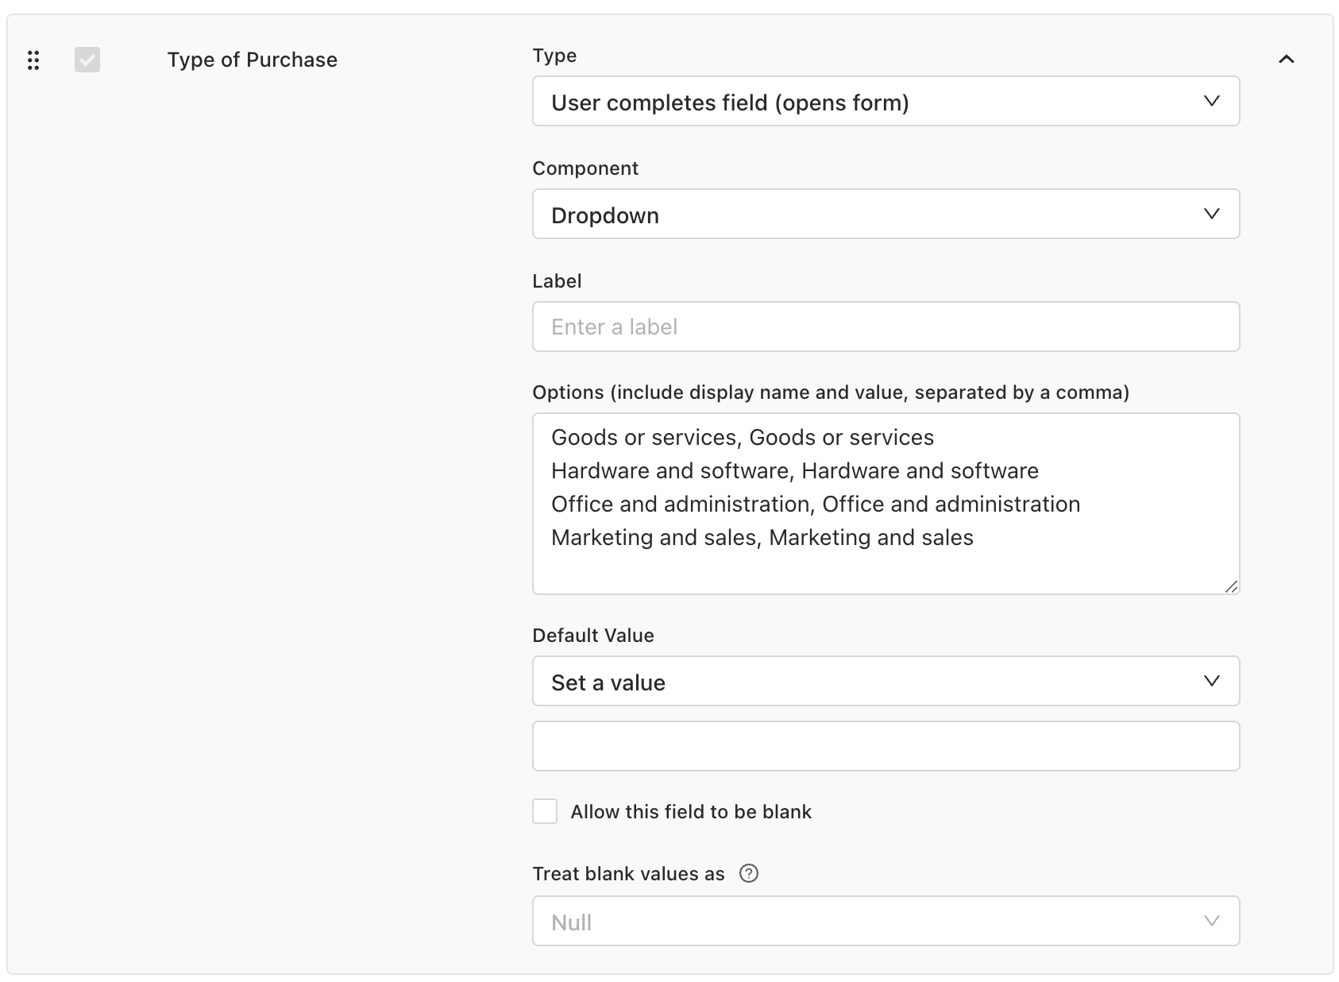The height and width of the screenshot is (982, 1339).
Task: Click the Options textarea resize handle
Action: click(x=1231, y=586)
